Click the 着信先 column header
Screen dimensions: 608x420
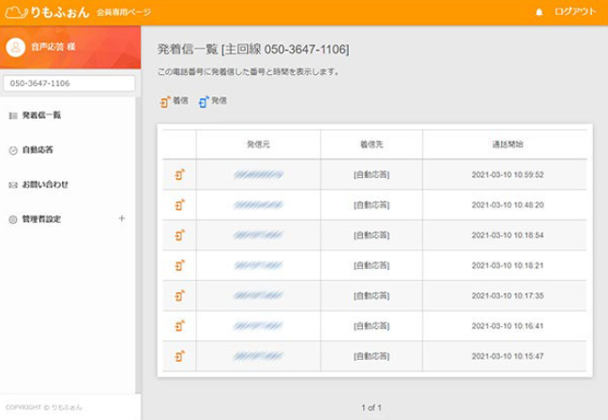click(x=372, y=144)
